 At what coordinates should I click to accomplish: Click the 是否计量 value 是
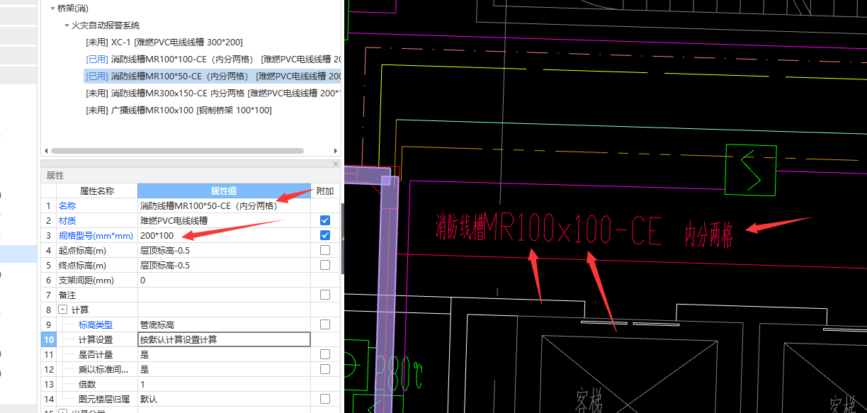(x=224, y=354)
